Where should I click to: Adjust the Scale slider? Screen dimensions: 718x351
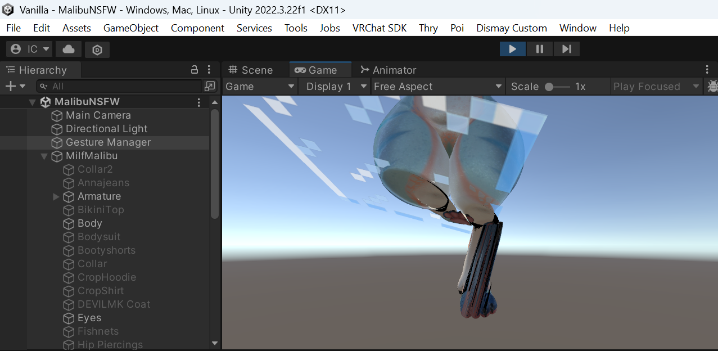557,87
